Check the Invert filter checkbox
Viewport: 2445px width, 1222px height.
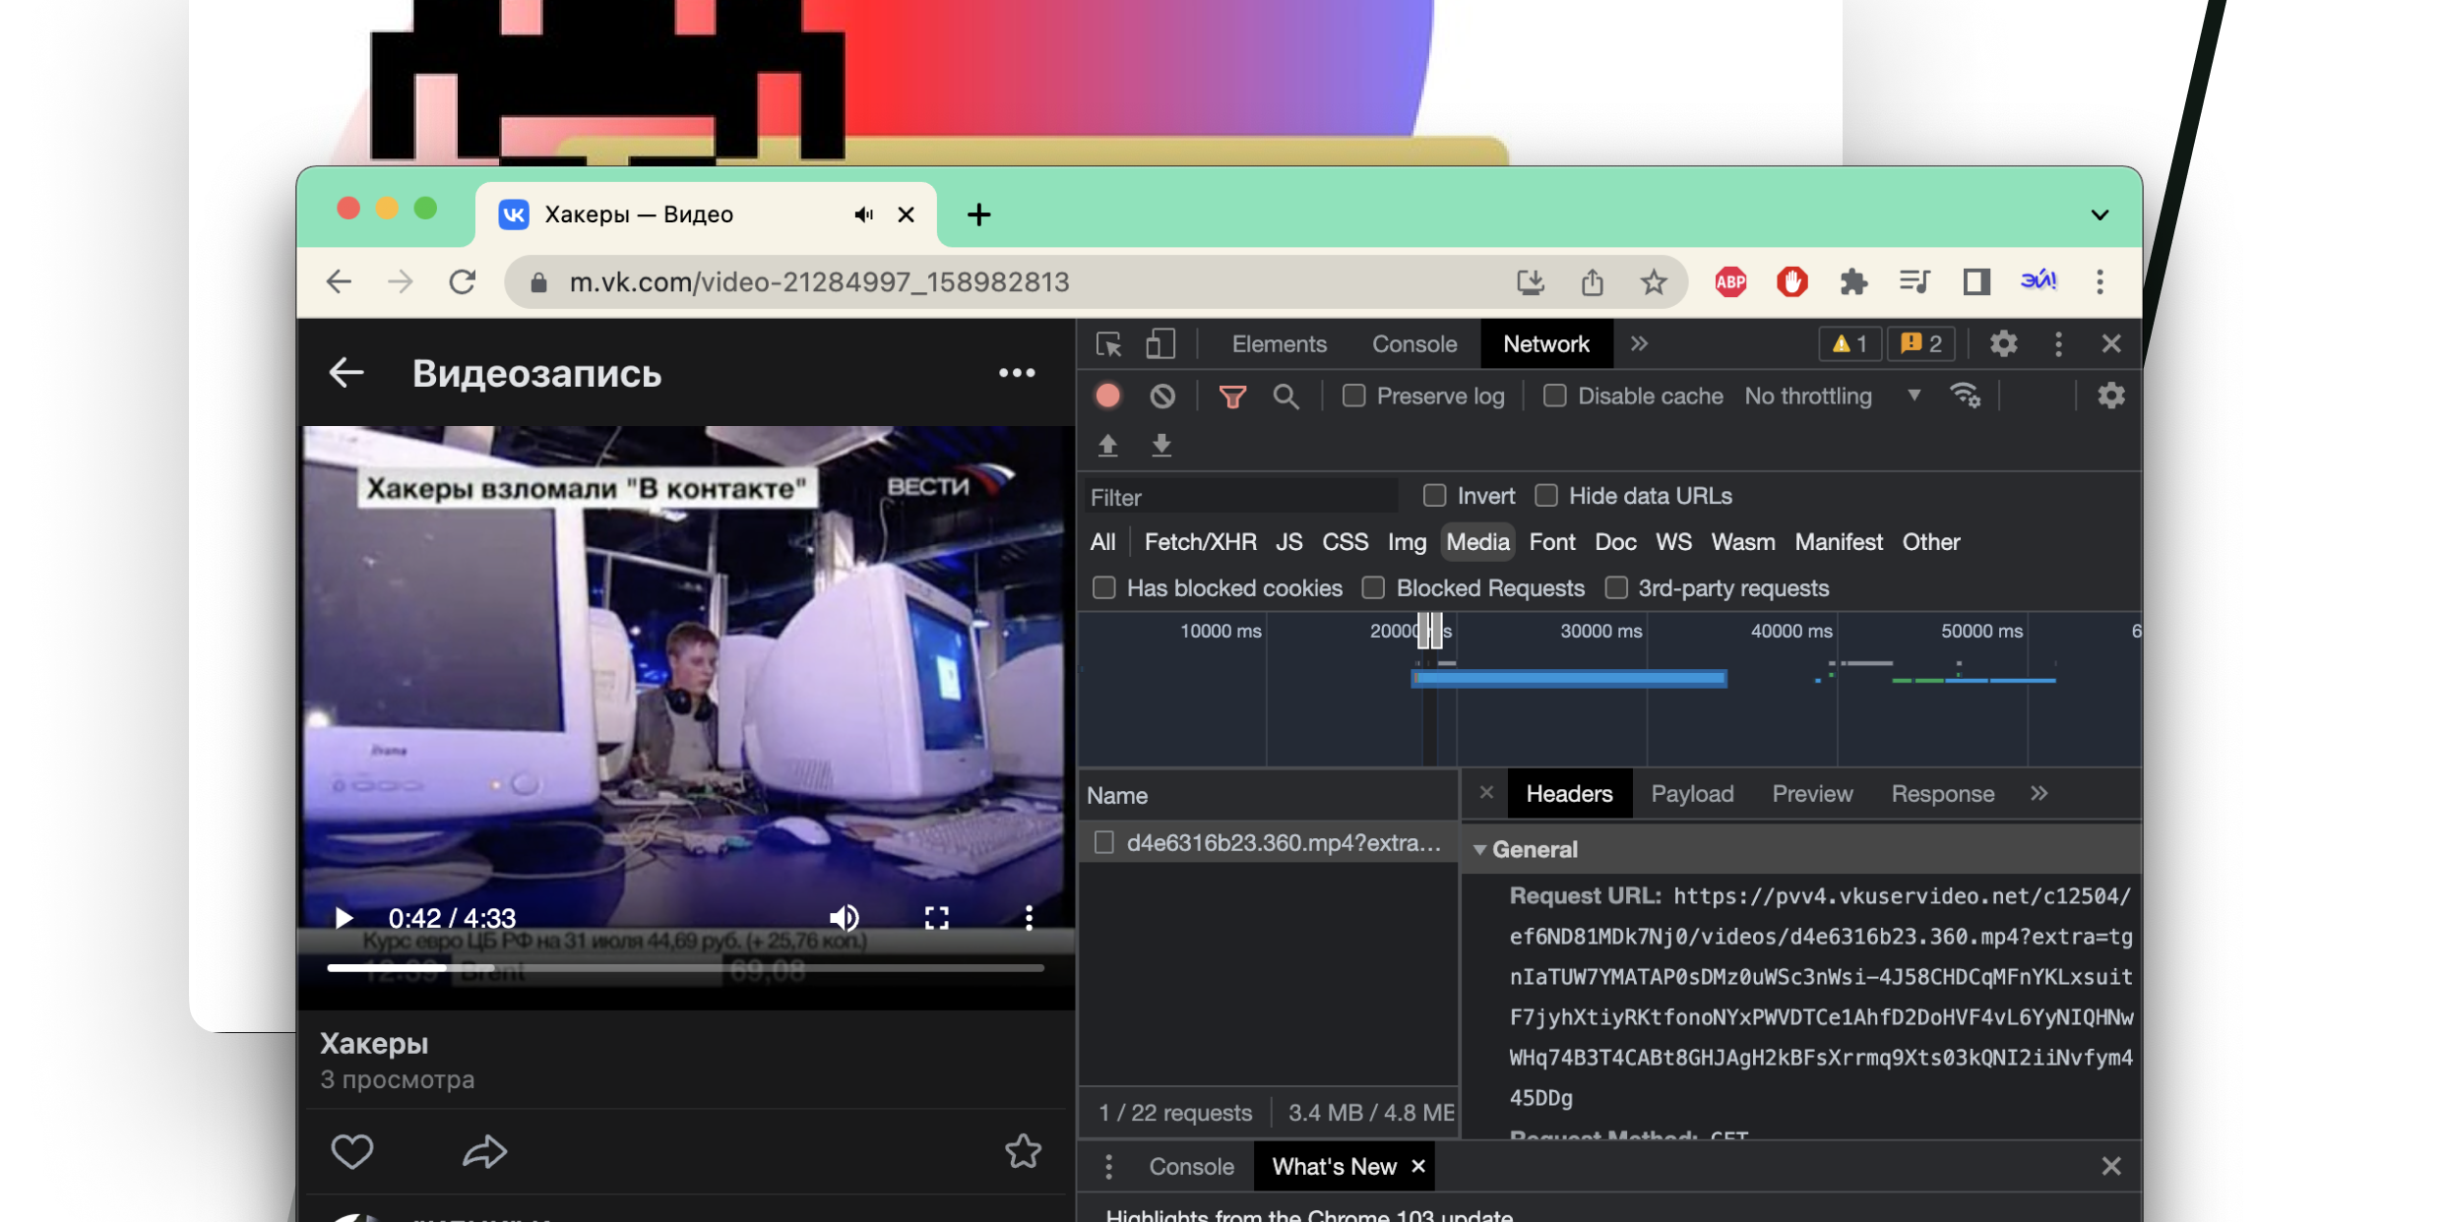pos(1434,496)
